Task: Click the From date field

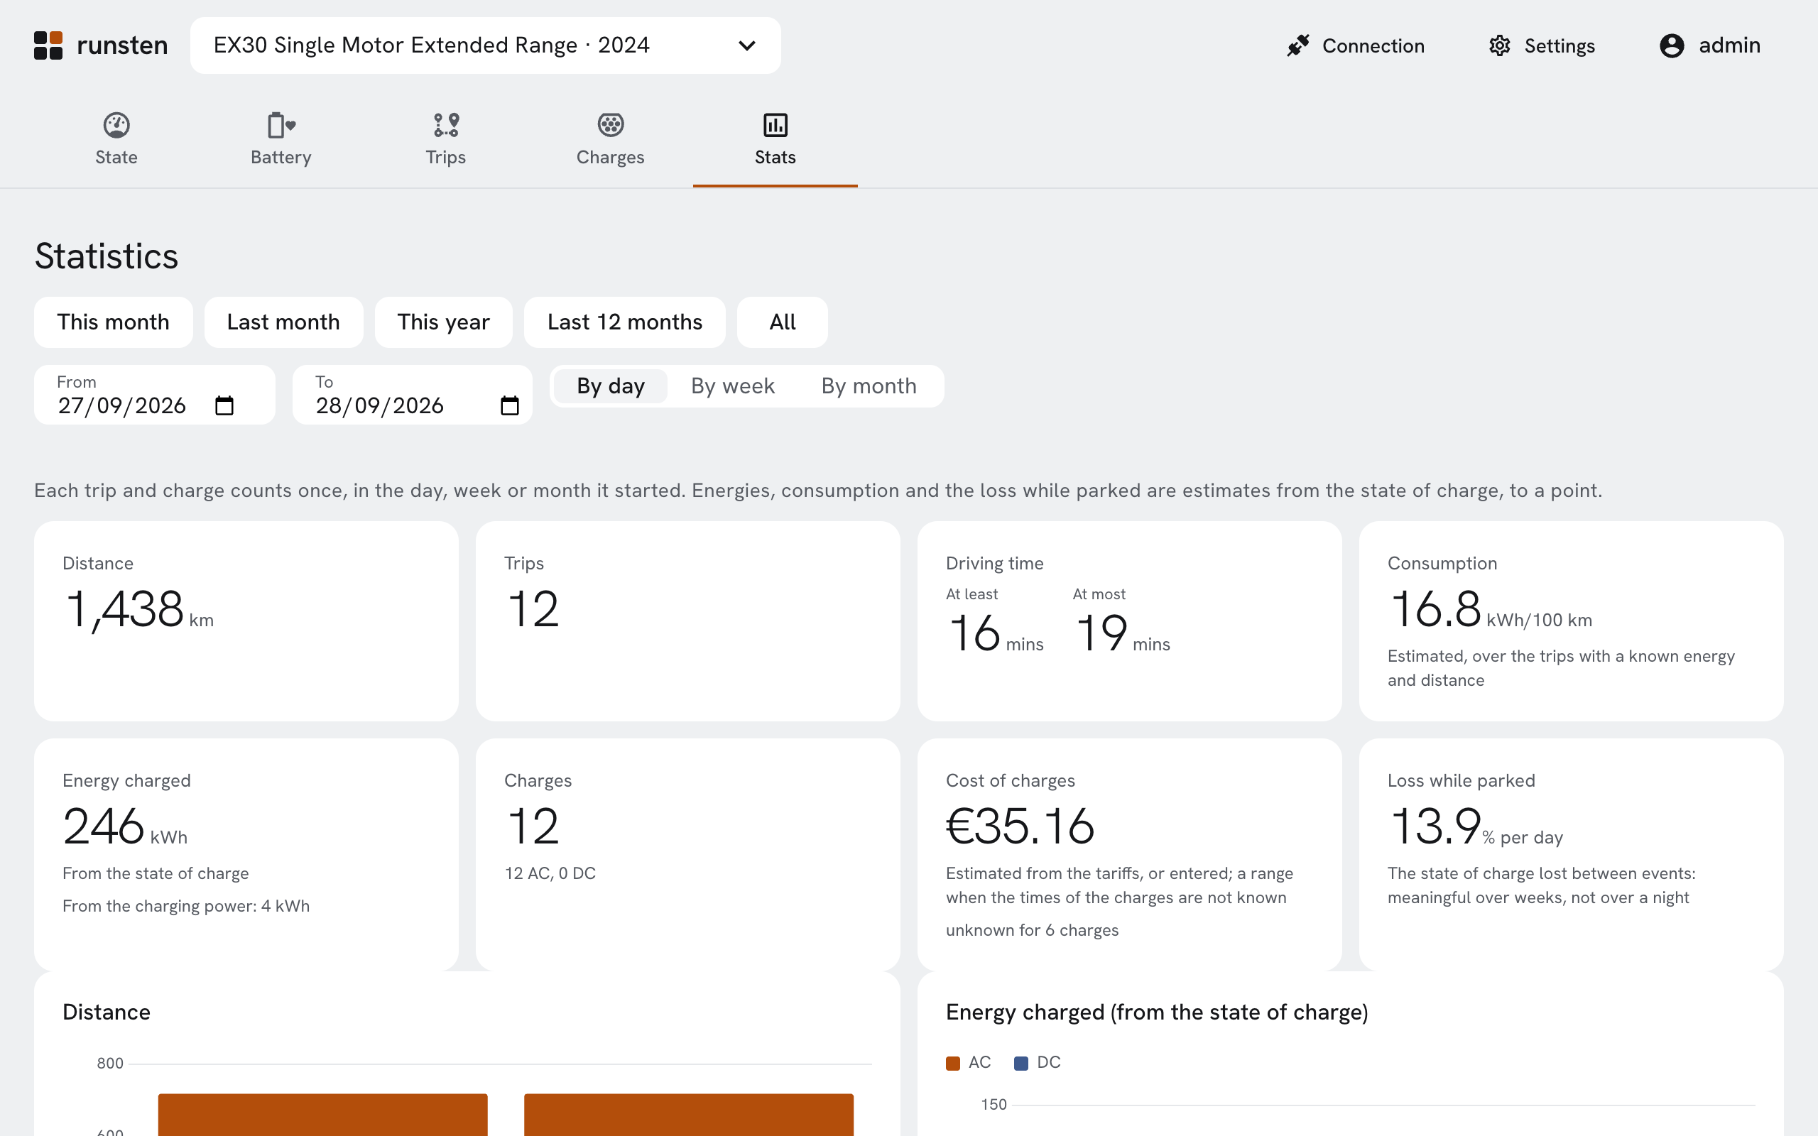Action: pos(154,395)
